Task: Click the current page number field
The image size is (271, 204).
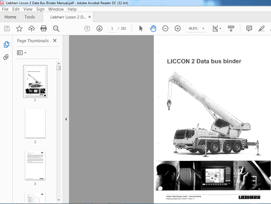Action: [112, 29]
